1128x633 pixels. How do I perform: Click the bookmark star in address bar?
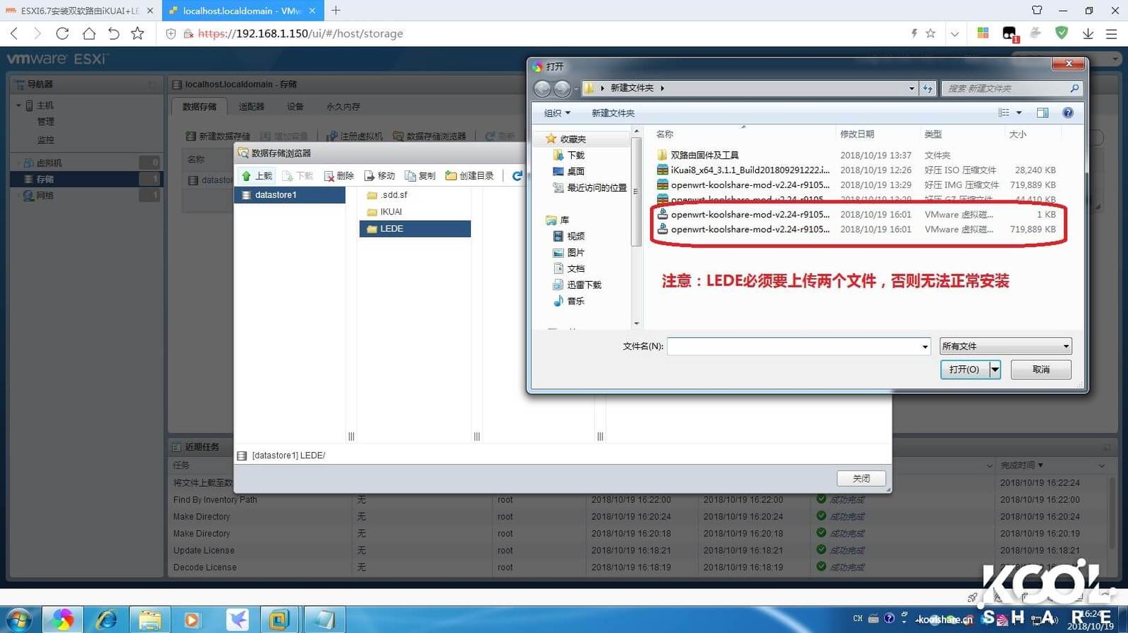[x=931, y=33]
